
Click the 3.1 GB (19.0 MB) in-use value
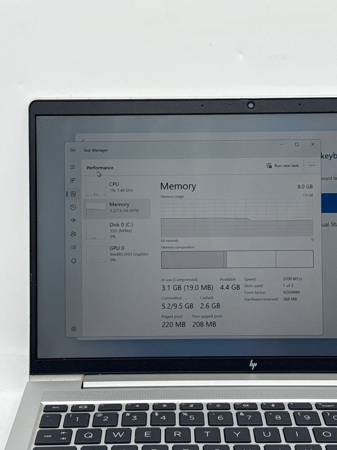187,288
